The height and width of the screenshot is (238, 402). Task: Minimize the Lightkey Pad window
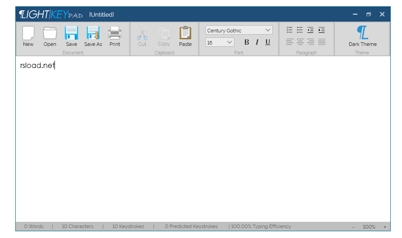click(355, 14)
